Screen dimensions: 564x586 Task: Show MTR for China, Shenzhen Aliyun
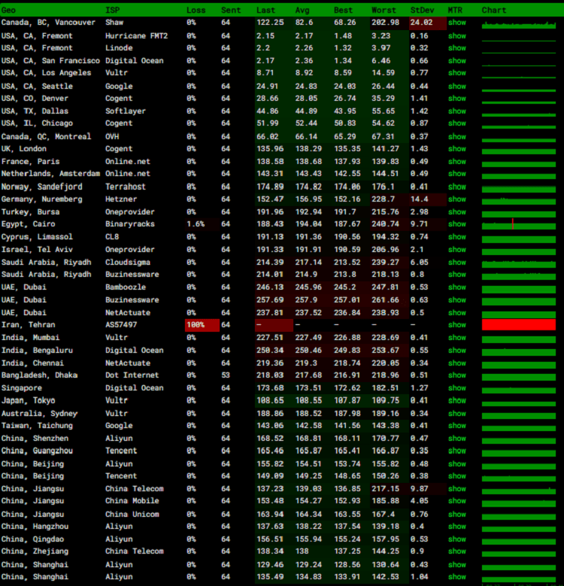pyautogui.click(x=456, y=439)
